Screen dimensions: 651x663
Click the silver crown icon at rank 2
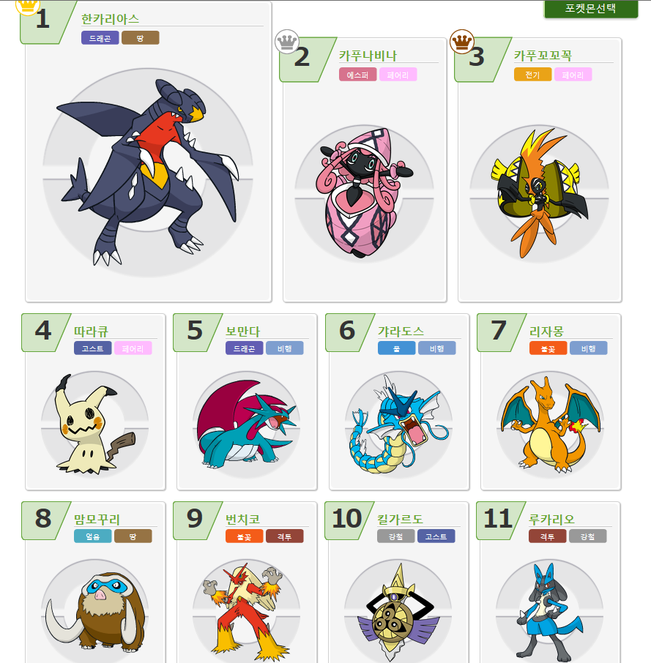(287, 42)
